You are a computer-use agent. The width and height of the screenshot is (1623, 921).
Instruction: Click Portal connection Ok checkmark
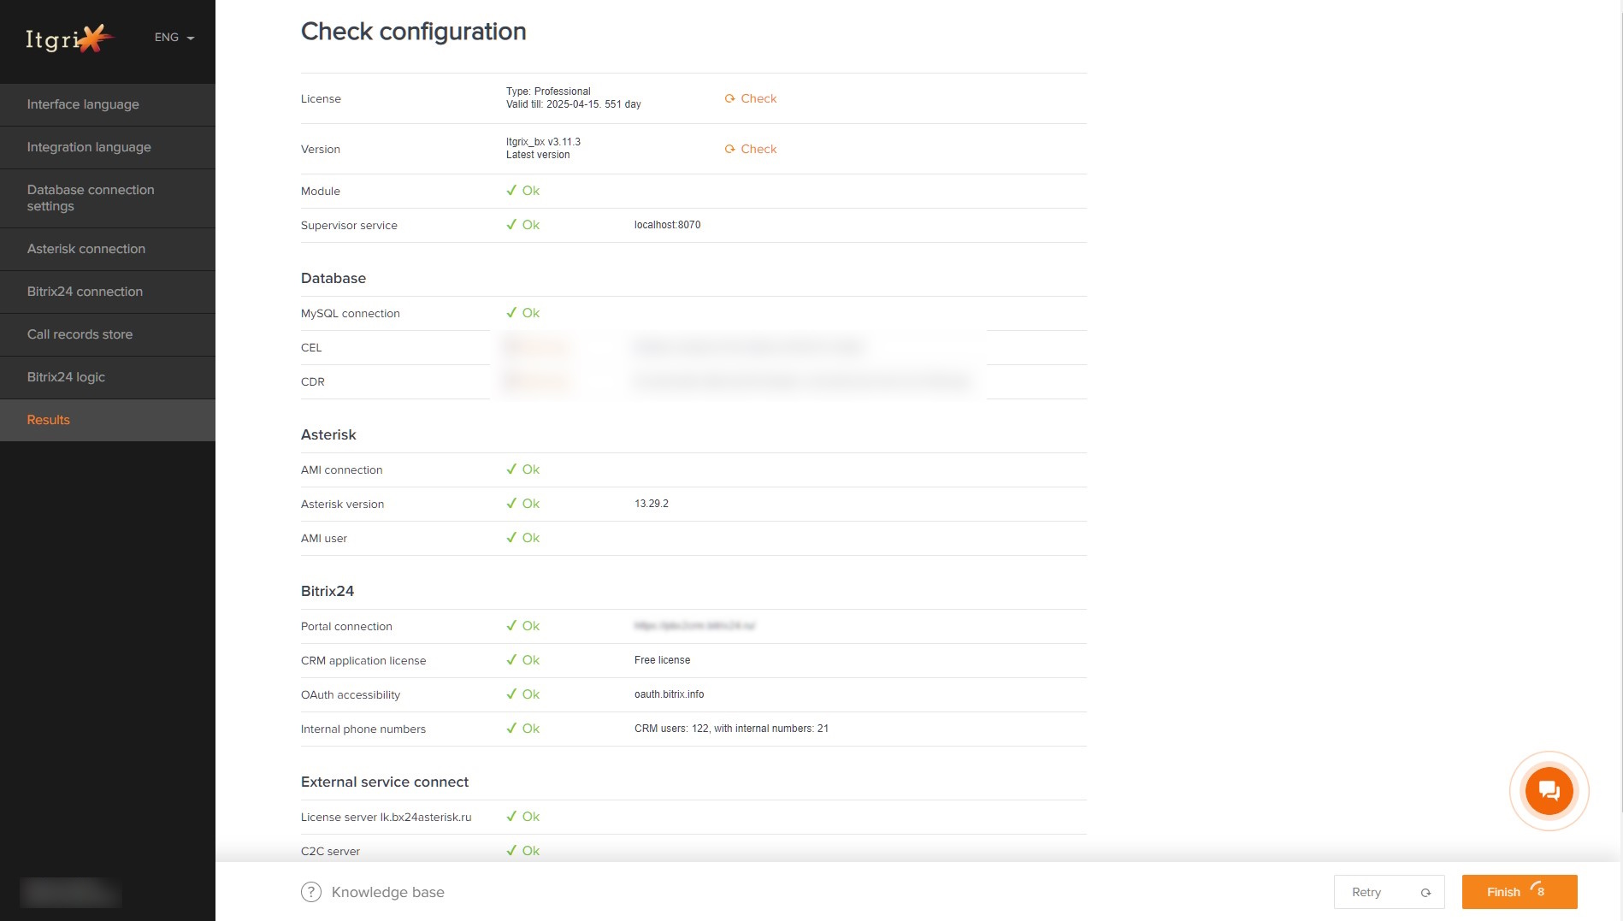click(511, 626)
